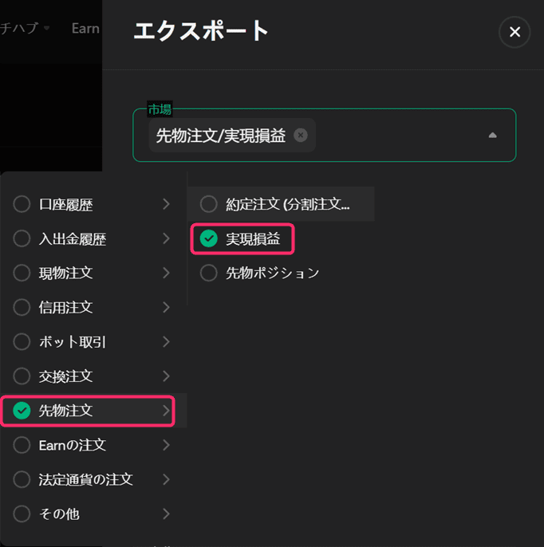The image size is (544, 547).
Task: Select the 入出金履歴 radio option
Action: (22, 239)
